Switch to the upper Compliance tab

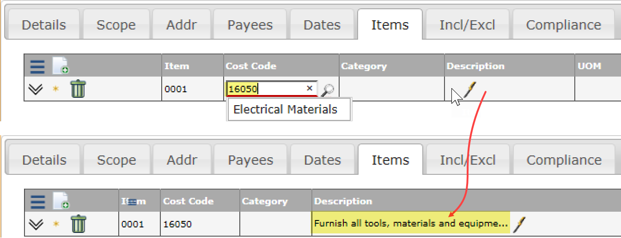point(564,24)
